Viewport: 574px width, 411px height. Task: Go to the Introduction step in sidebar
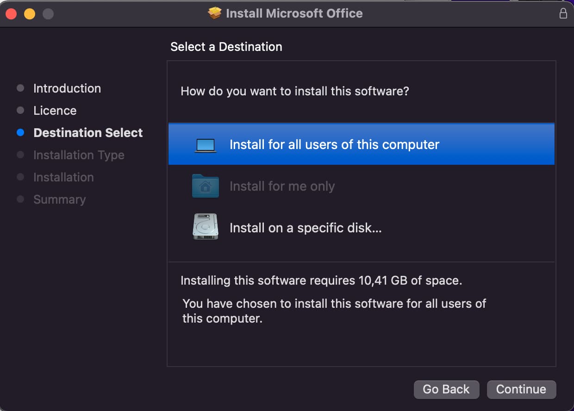tap(67, 88)
